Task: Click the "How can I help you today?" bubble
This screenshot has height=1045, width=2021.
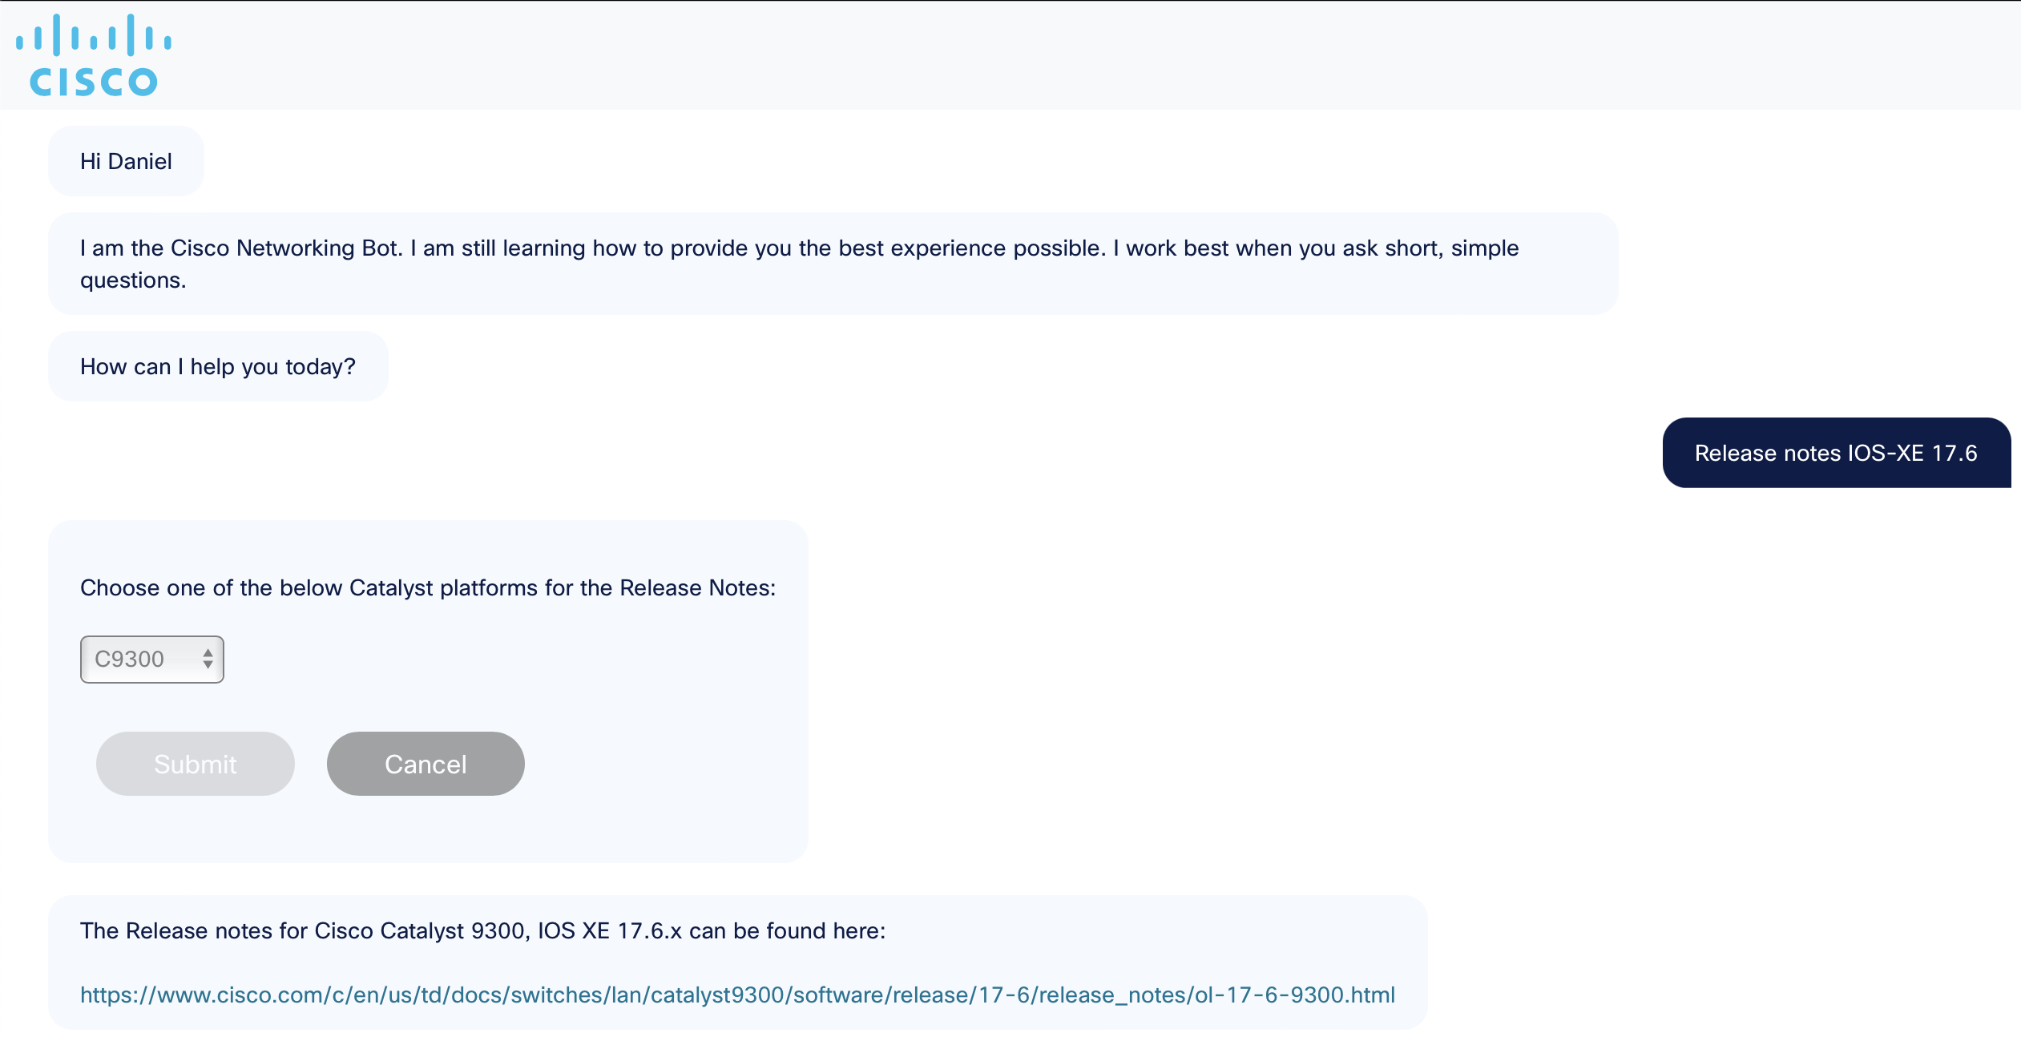Action: pyautogui.click(x=217, y=367)
